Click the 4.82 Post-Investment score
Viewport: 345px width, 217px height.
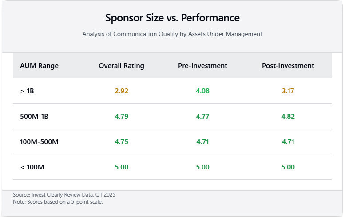(288, 117)
